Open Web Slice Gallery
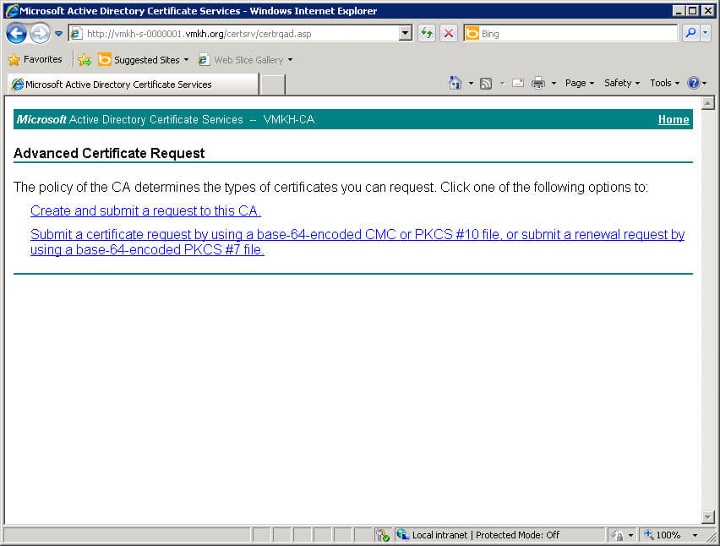This screenshot has width=720, height=546. (245, 60)
